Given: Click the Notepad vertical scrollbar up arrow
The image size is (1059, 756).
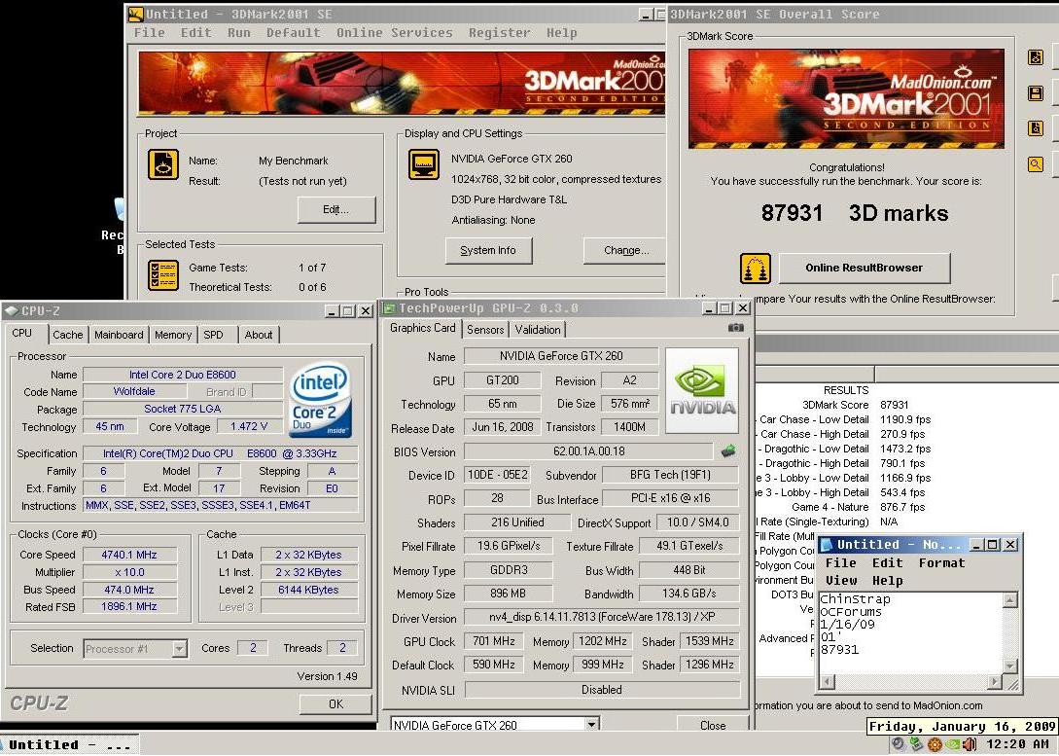Looking at the screenshot, I should (1010, 600).
